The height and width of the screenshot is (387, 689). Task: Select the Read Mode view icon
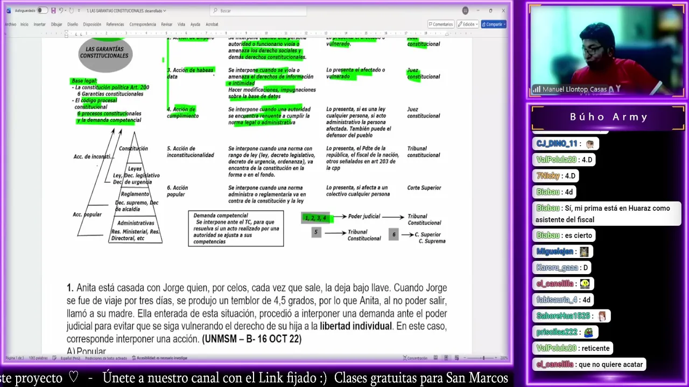coord(436,358)
